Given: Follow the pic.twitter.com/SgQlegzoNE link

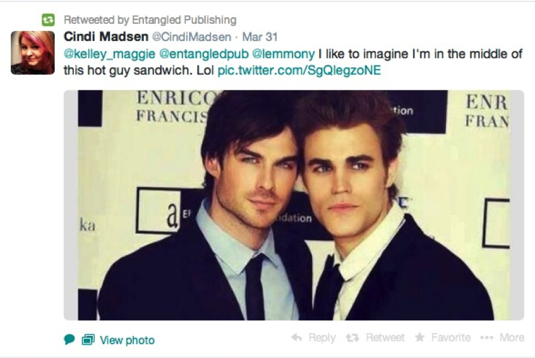Looking at the screenshot, I should click(x=299, y=70).
